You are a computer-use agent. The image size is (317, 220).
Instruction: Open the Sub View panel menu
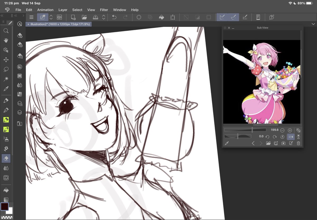(225, 28)
